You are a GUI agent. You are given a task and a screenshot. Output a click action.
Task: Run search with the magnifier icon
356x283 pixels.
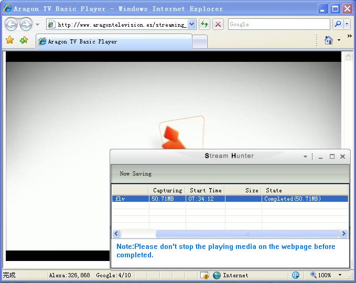pyautogui.click(x=338, y=24)
